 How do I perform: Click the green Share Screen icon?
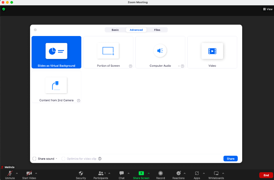point(141,173)
